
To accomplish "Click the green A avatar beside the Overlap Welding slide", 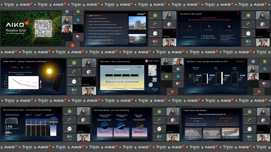I will (159, 112).
